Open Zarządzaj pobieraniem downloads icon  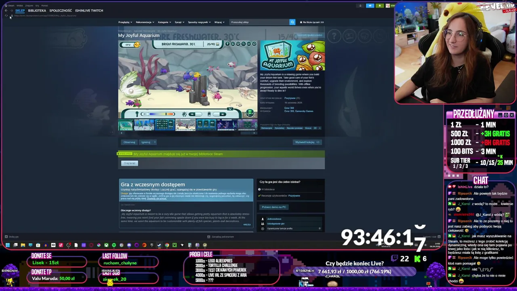click(208, 236)
